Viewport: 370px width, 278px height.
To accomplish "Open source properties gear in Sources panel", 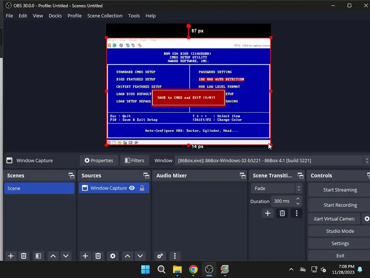I will pos(113,256).
